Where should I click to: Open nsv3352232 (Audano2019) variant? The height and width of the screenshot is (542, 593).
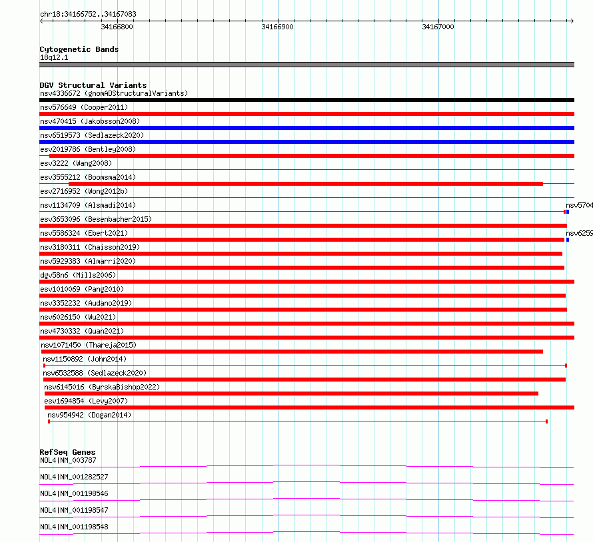point(86,303)
